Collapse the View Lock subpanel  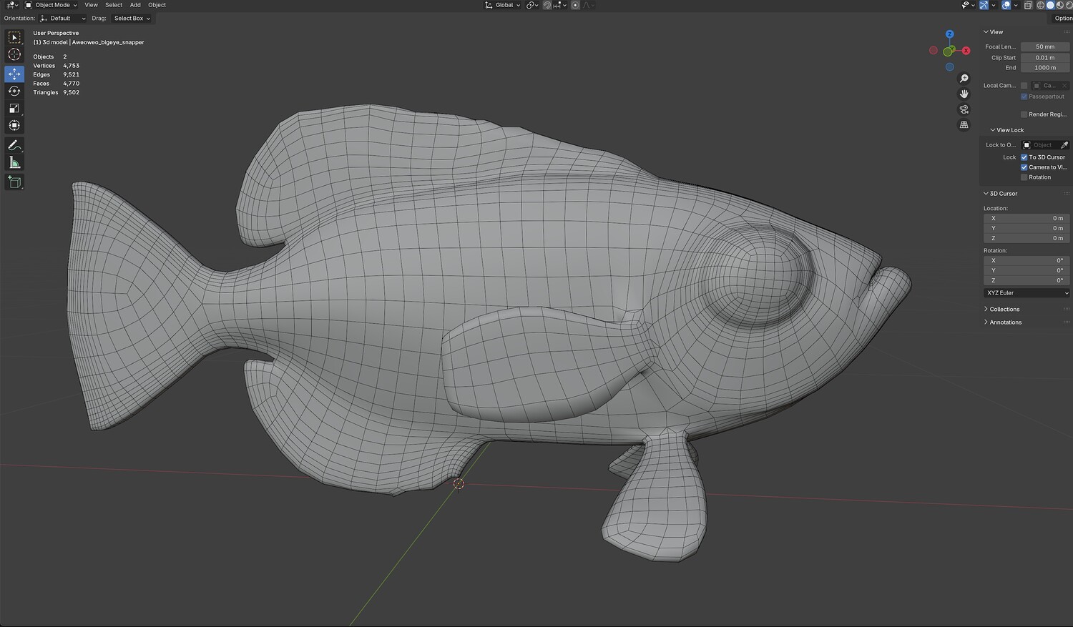(x=1006, y=130)
